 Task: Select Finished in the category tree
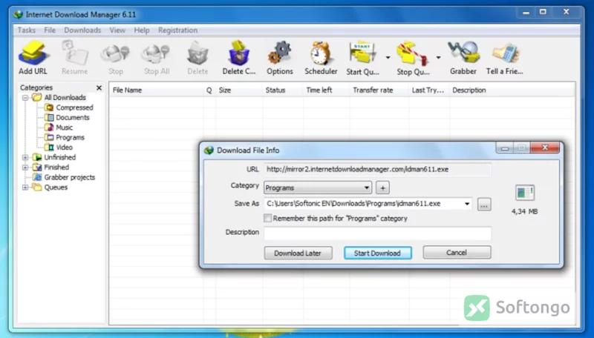click(x=50, y=167)
